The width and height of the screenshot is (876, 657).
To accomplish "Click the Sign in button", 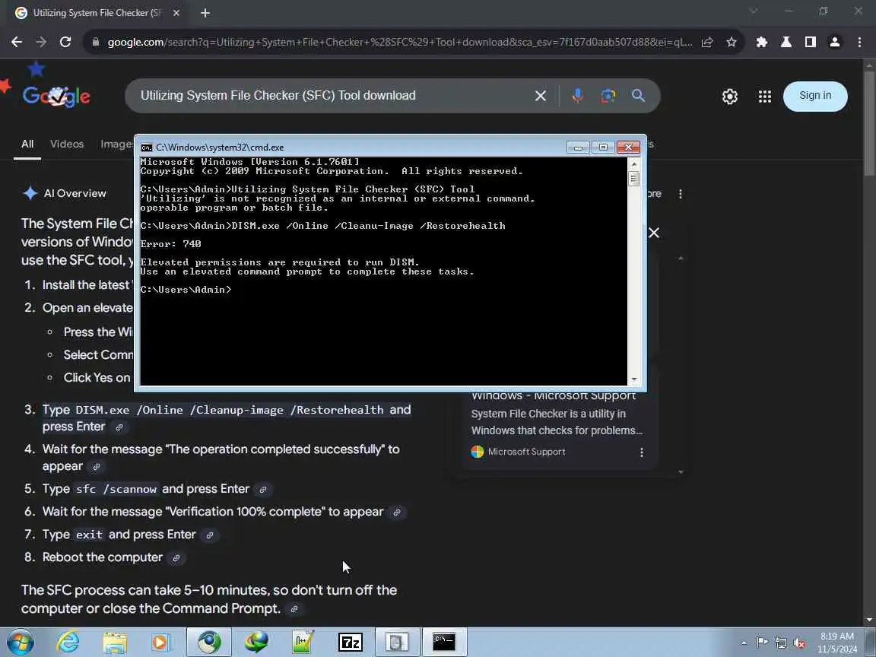I will click(x=815, y=96).
